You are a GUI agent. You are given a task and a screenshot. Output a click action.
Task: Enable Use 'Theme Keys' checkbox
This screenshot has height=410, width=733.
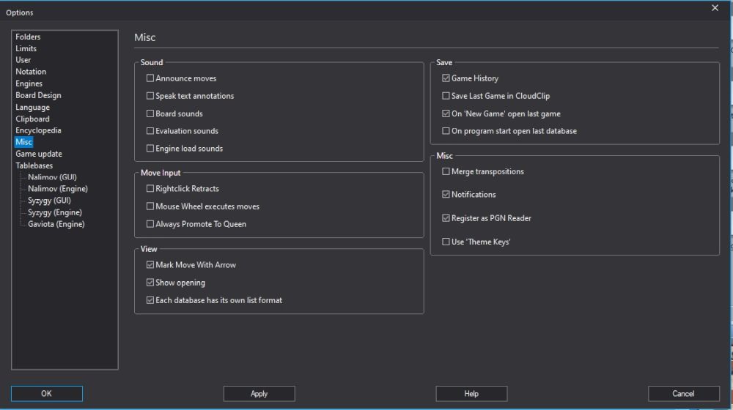[x=446, y=242]
